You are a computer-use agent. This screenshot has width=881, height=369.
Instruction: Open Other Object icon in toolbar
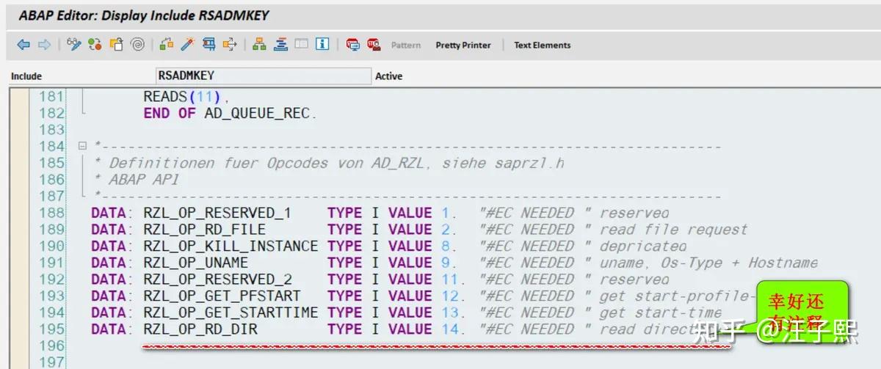pos(116,45)
